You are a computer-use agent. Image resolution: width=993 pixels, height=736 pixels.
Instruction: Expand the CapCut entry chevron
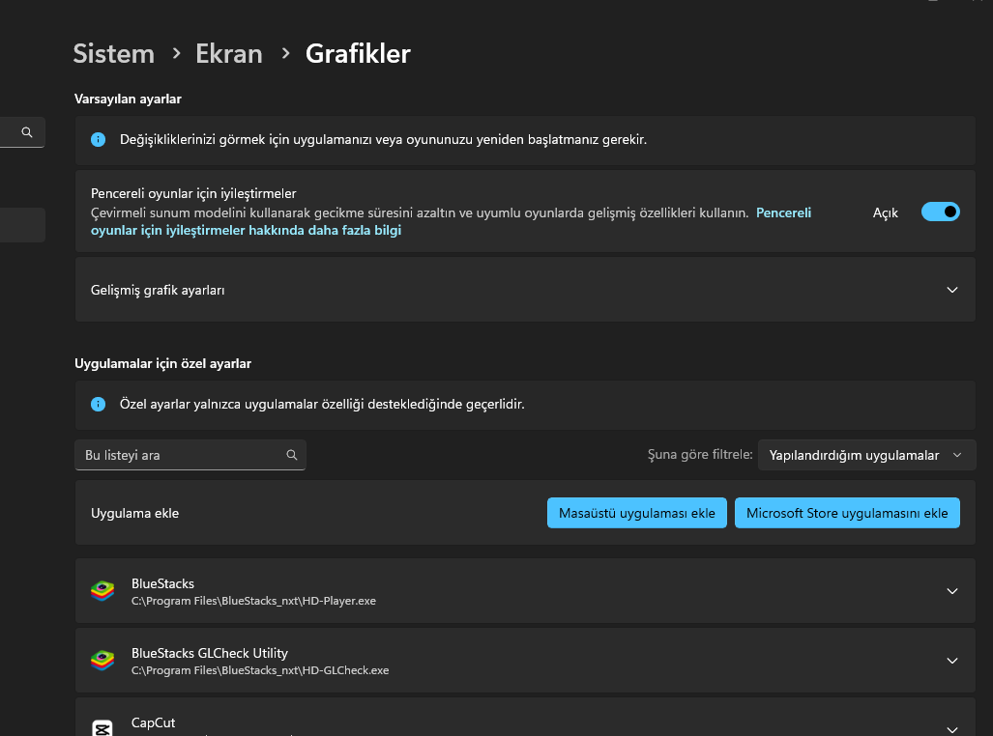coord(952,729)
